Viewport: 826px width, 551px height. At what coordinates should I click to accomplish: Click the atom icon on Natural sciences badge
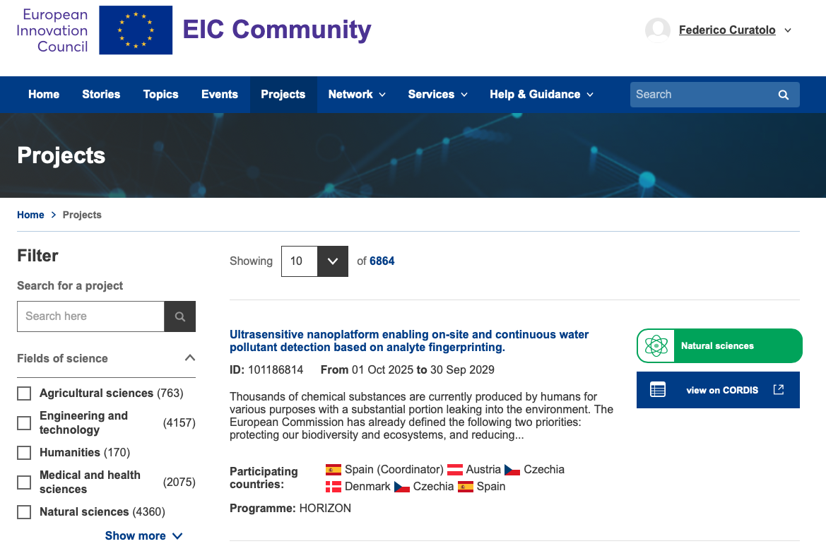pyautogui.click(x=656, y=346)
